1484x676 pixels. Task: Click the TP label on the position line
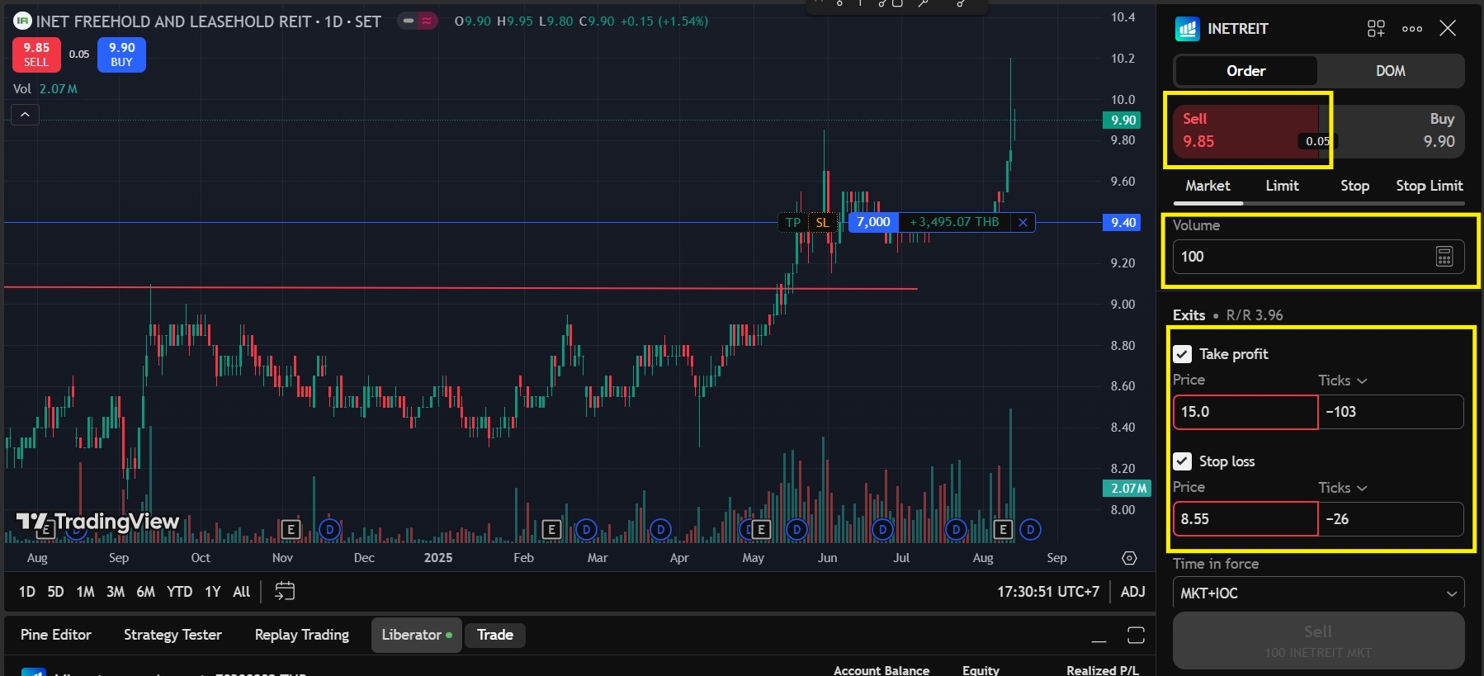pyautogui.click(x=793, y=222)
